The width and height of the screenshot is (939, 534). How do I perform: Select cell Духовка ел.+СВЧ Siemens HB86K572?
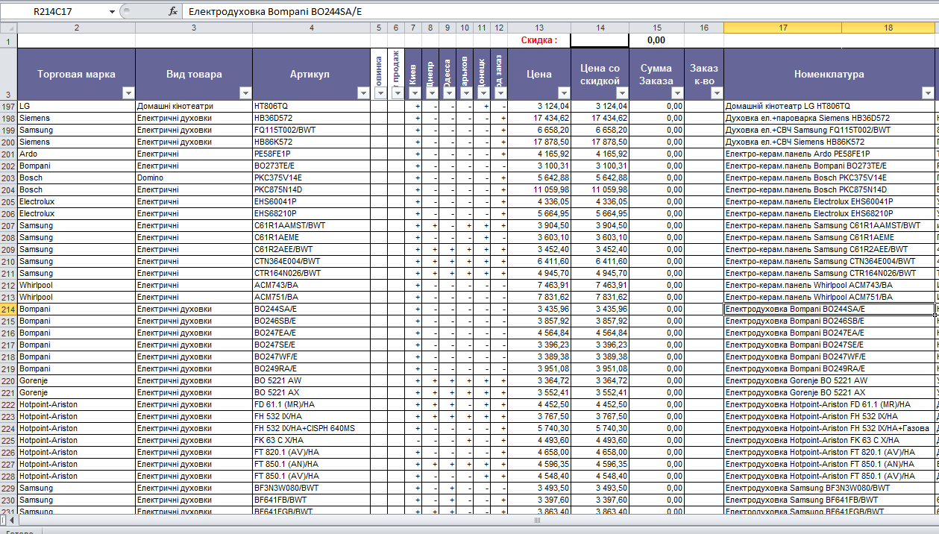(829, 142)
